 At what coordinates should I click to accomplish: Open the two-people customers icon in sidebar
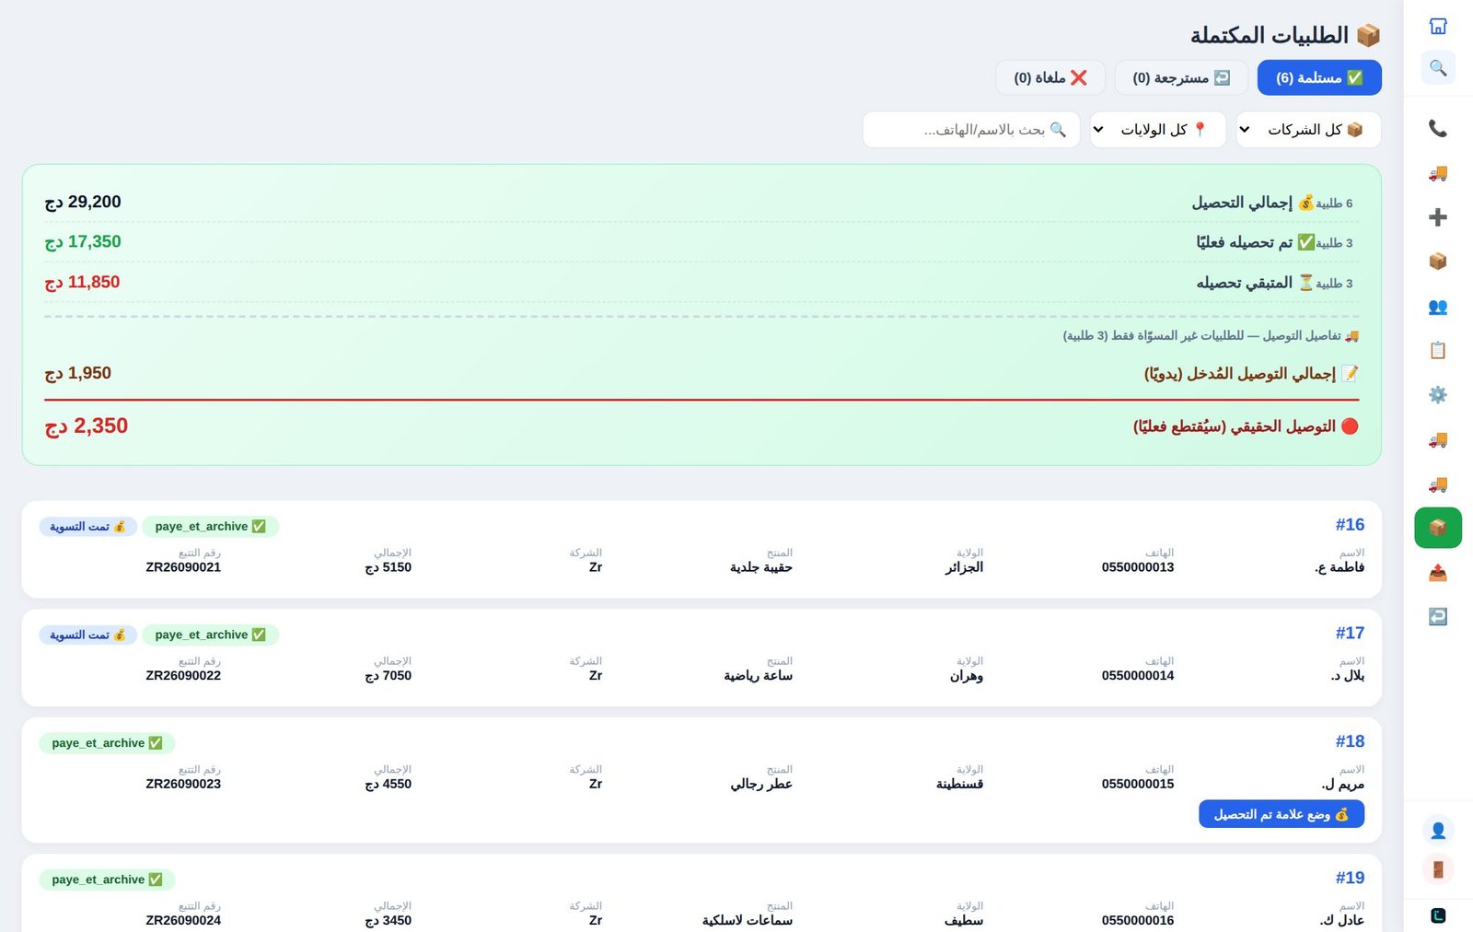coord(1438,307)
